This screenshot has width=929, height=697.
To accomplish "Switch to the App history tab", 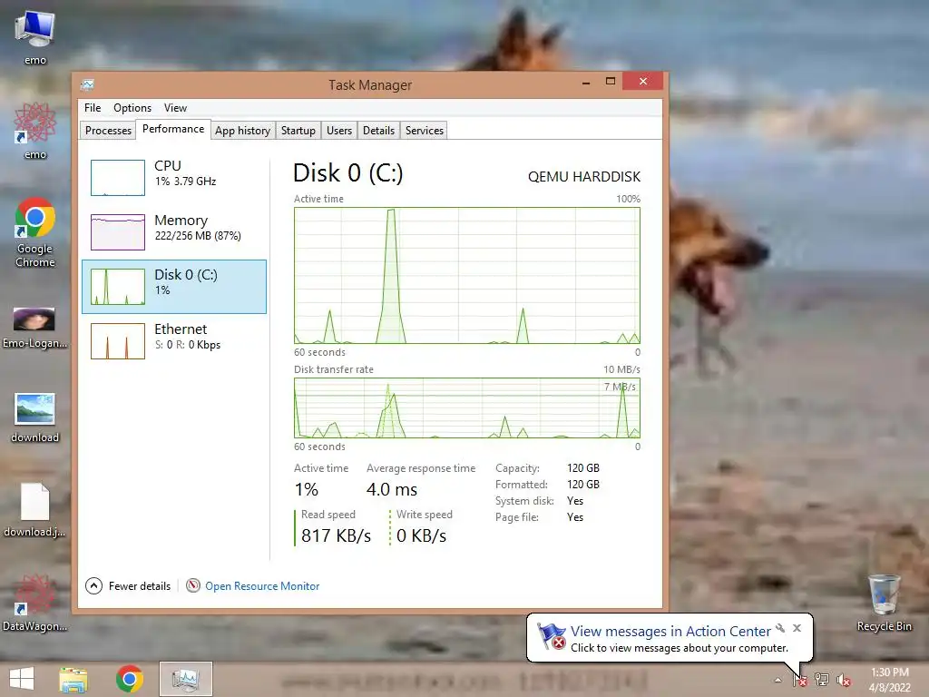I will coord(242,131).
